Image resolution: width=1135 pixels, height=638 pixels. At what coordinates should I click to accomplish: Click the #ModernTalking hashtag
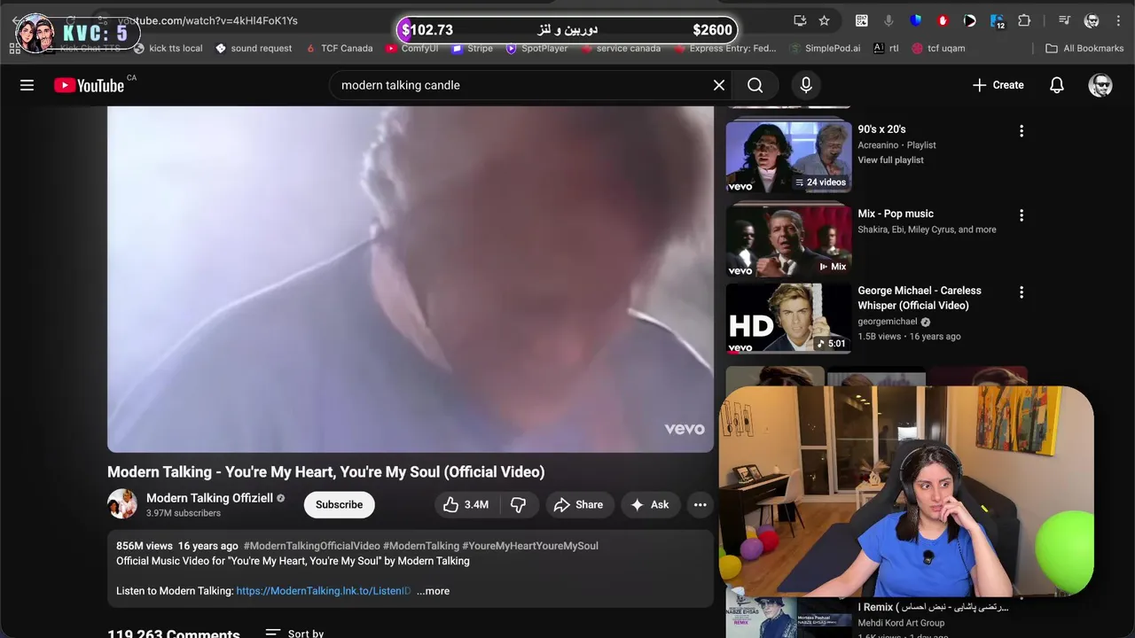[421, 546]
